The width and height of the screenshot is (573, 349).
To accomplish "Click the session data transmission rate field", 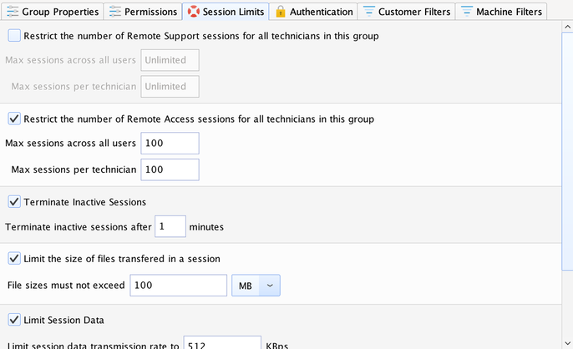I will coord(222,343).
